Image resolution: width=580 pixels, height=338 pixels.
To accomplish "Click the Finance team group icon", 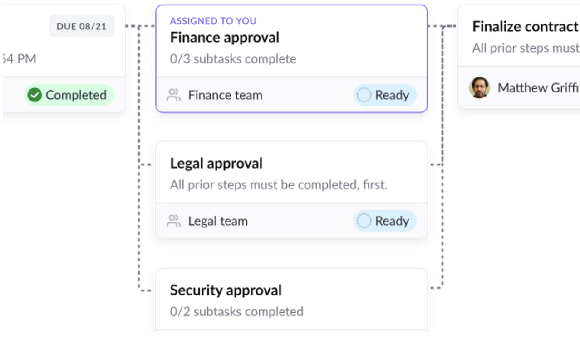I will [173, 95].
